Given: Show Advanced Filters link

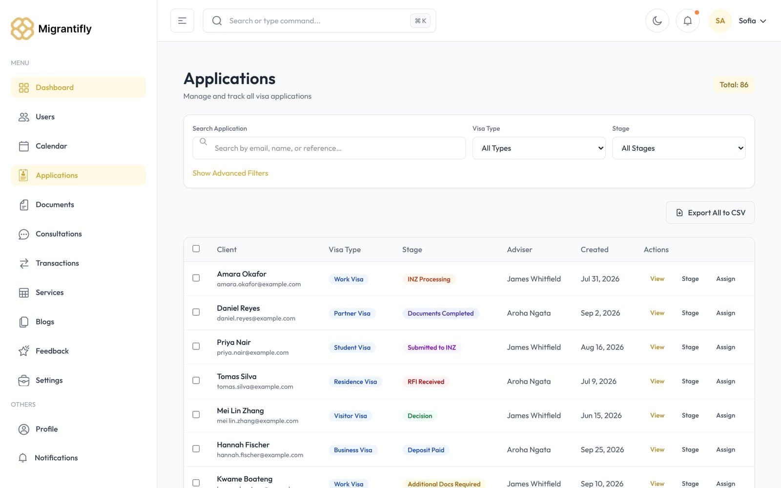Looking at the screenshot, I should click(230, 173).
